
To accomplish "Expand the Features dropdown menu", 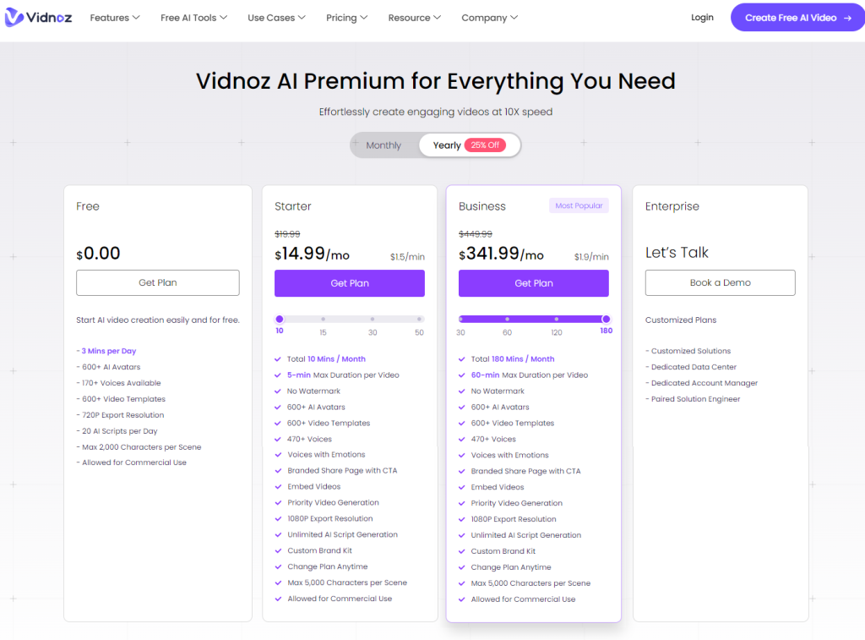I will coord(115,18).
